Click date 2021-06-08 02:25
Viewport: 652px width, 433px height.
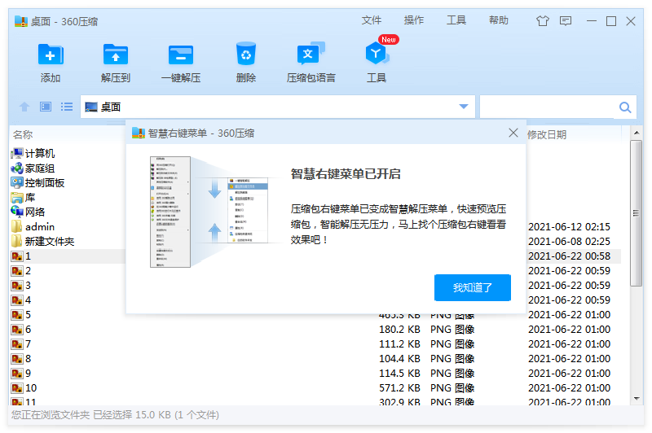(x=569, y=241)
